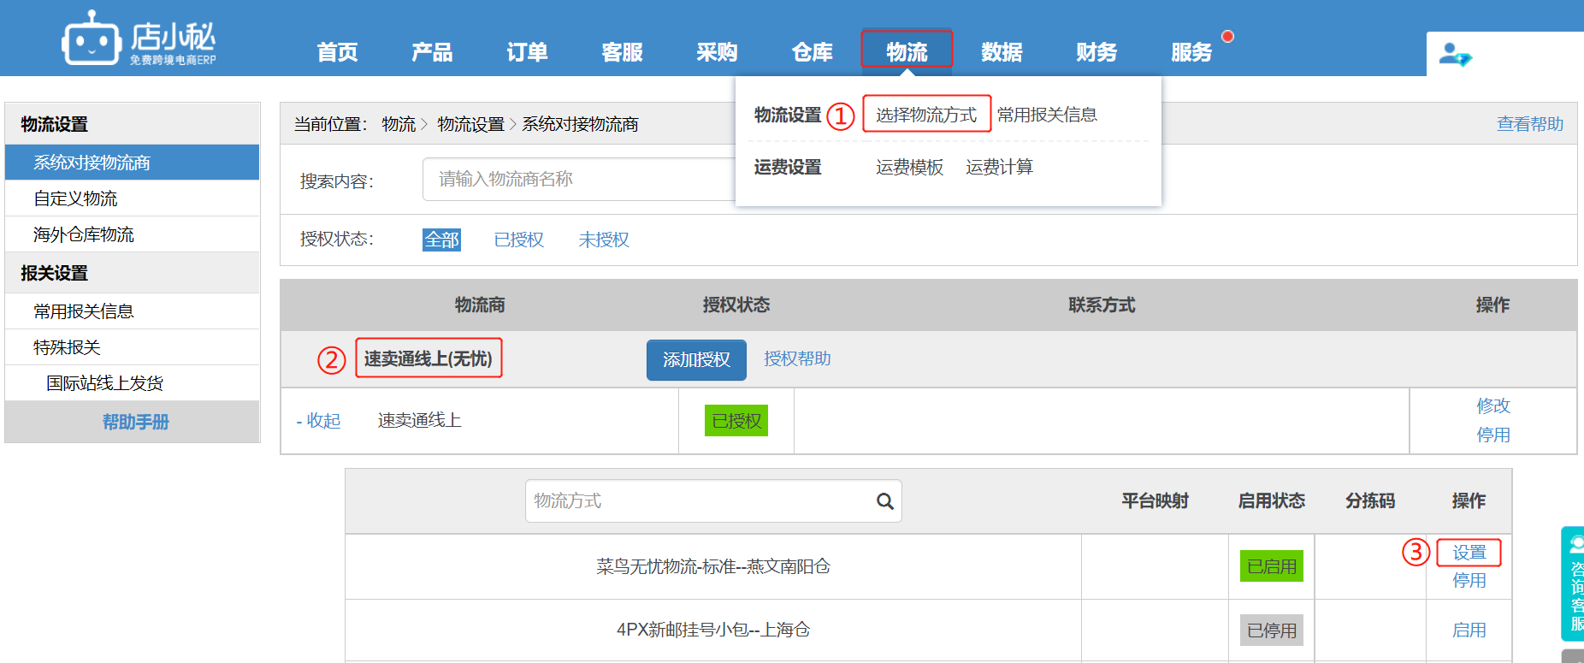Click 菜鸟无忧物流-标准--燕文南阳仓 row text

713,566
